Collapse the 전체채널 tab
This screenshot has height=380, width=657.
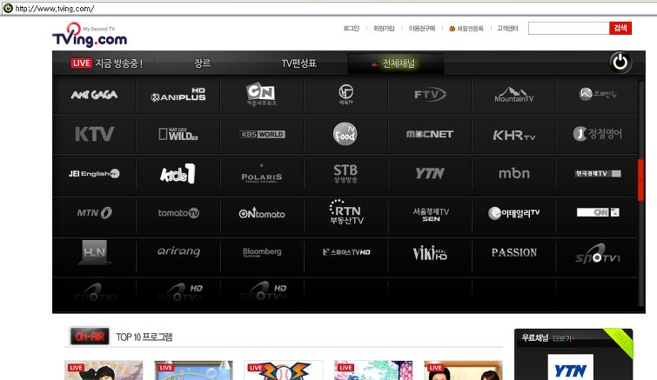[x=395, y=63]
